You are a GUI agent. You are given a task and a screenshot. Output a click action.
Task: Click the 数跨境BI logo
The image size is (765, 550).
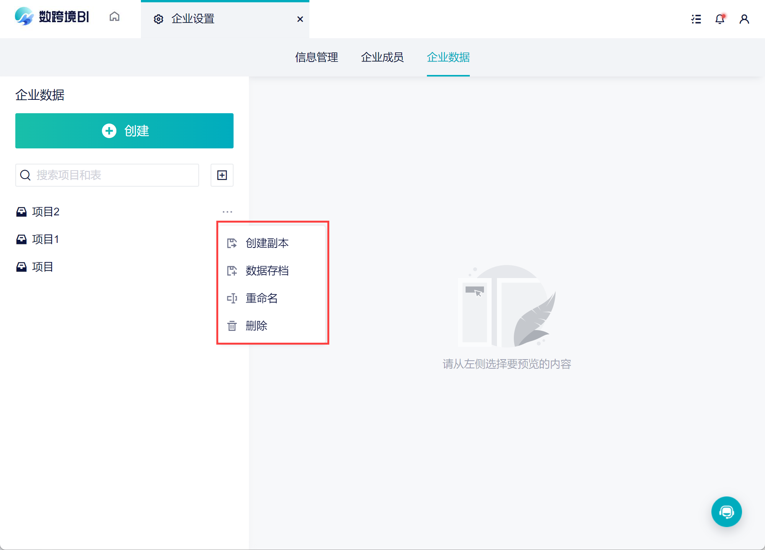click(52, 17)
